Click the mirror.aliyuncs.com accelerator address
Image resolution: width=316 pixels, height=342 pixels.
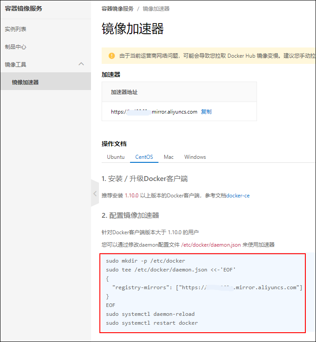coord(154,112)
